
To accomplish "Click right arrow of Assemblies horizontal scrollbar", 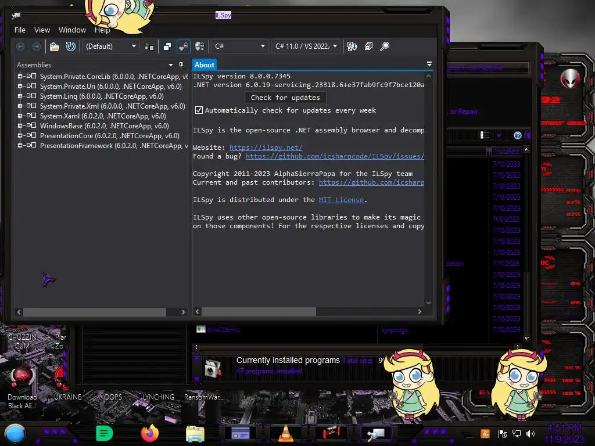I will tap(183, 312).
